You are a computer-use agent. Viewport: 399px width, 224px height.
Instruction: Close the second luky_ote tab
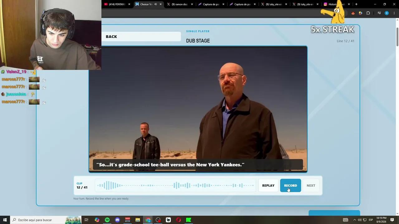coord(317,4)
